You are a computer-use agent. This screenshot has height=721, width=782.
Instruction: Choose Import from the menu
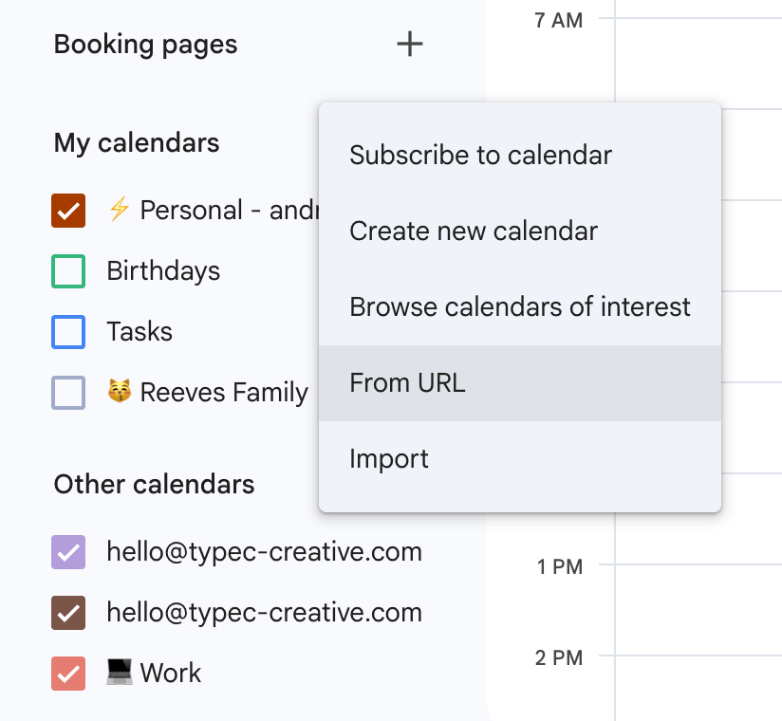coord(389,458)
